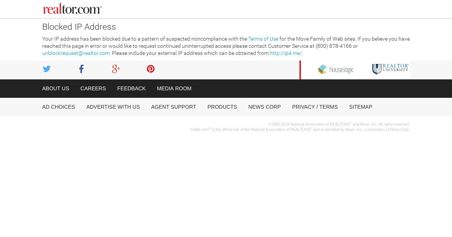Click the unblockrequest@realtor.com email link

click(76, 53)
